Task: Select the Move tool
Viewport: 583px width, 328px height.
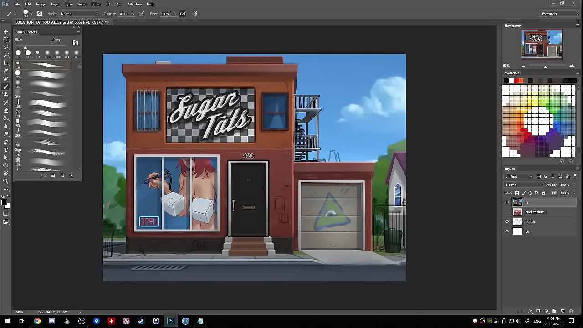Action: [6, 31]
